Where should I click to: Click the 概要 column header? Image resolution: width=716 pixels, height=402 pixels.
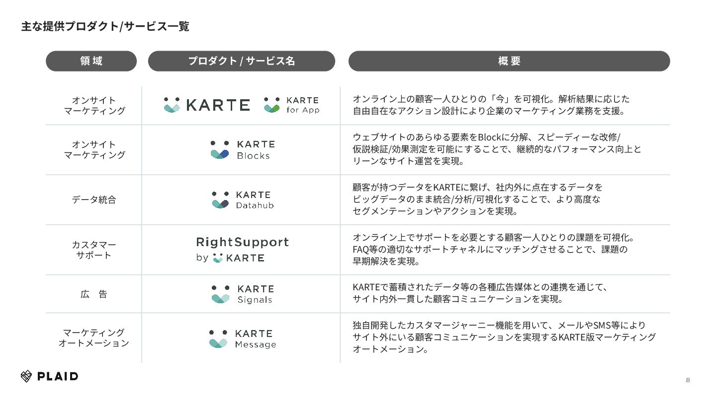509,61
